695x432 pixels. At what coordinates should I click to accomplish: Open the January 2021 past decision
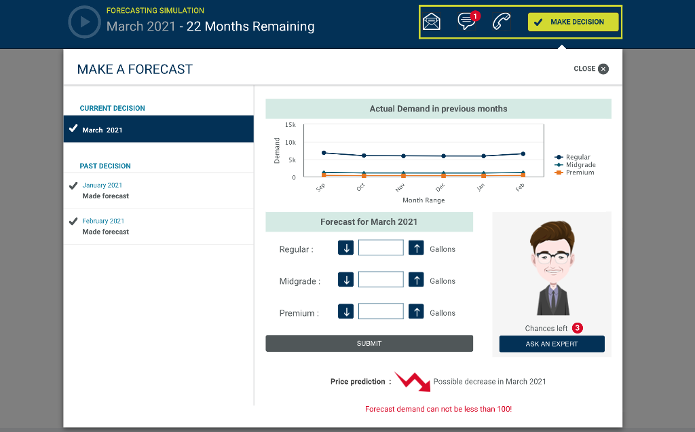coord(159,190)
